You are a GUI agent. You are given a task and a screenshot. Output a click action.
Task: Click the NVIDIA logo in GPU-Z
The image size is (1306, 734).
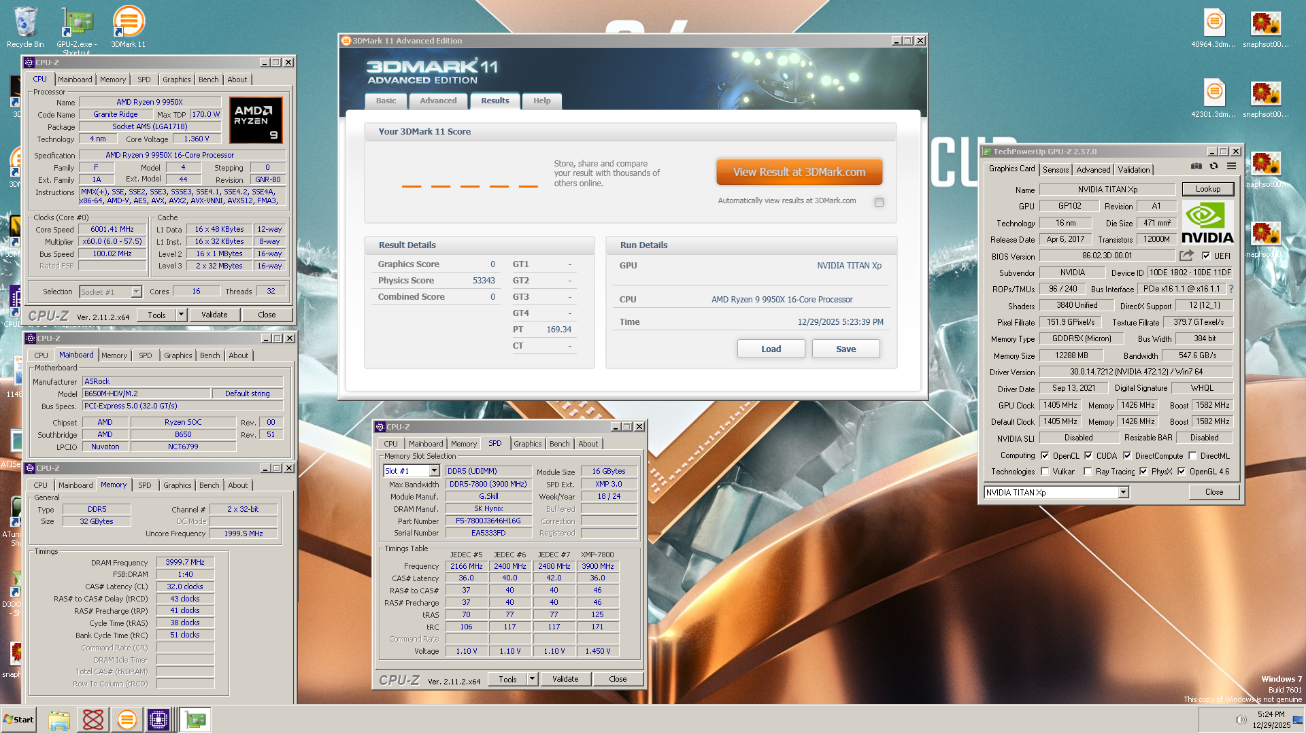(1207, 224)
